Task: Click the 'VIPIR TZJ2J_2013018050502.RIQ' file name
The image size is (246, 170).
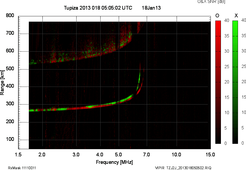Action: pos(183,168)
